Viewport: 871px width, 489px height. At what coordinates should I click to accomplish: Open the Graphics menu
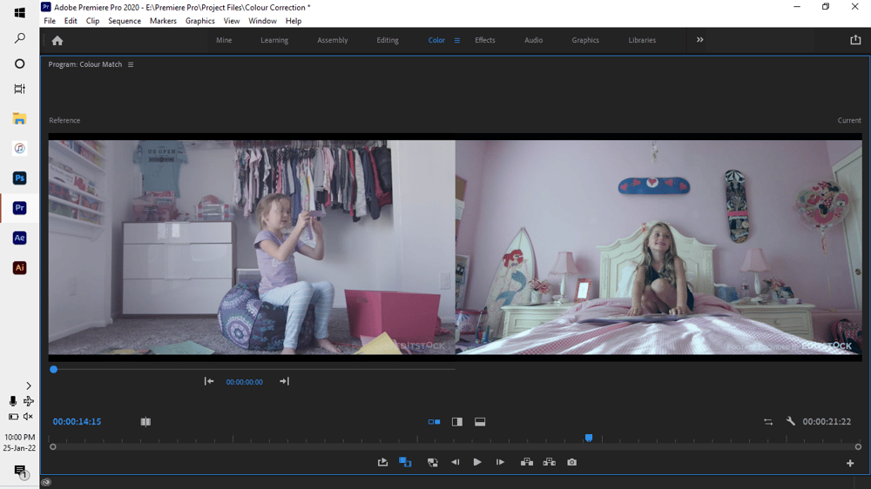pos(200,21)
